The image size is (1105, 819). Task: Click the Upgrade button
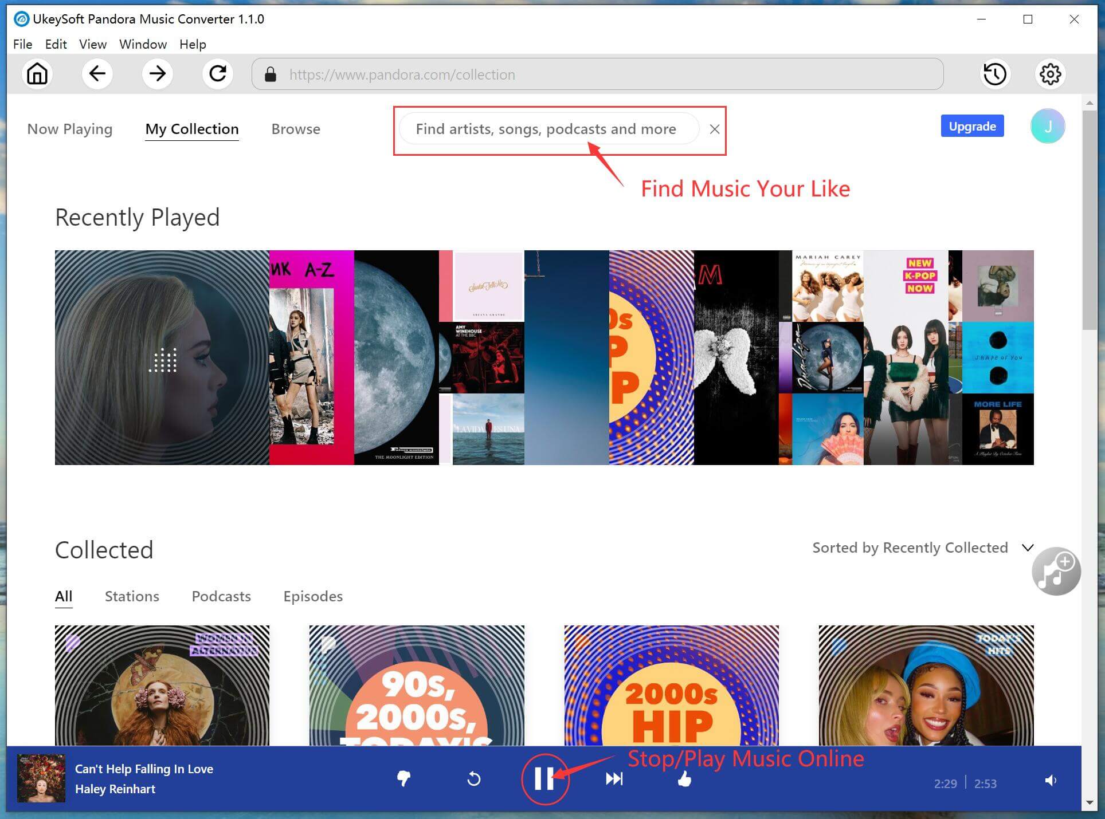[971, 125]
